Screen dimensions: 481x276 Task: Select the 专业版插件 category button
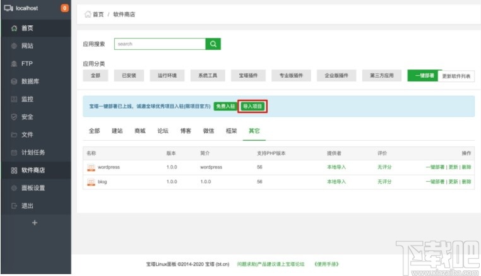[x=291, y=76]
